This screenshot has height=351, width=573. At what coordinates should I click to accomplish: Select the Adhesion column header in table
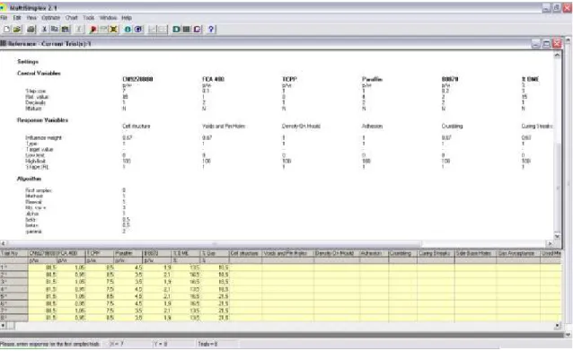(x=374, y=253)
